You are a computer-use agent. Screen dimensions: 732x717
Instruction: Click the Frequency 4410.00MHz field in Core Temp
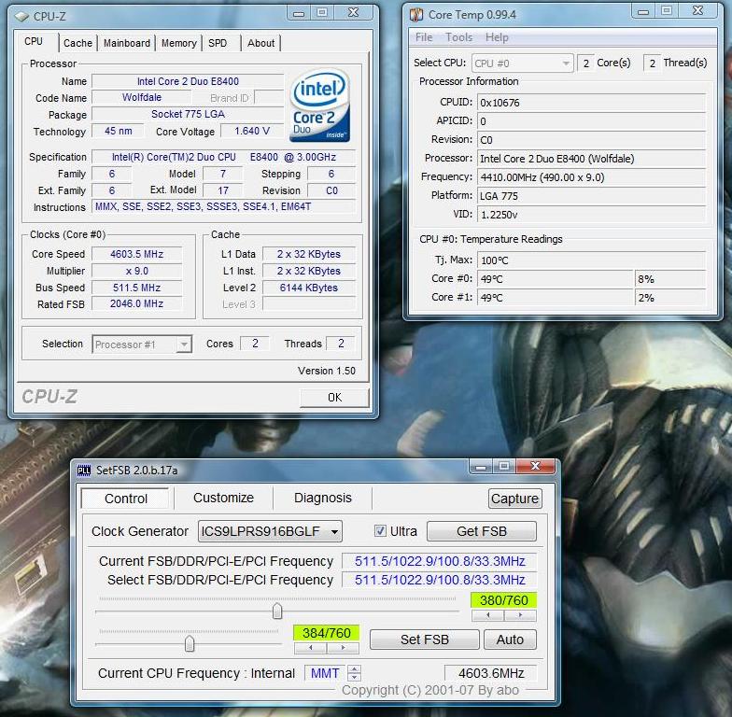point(591,177)
